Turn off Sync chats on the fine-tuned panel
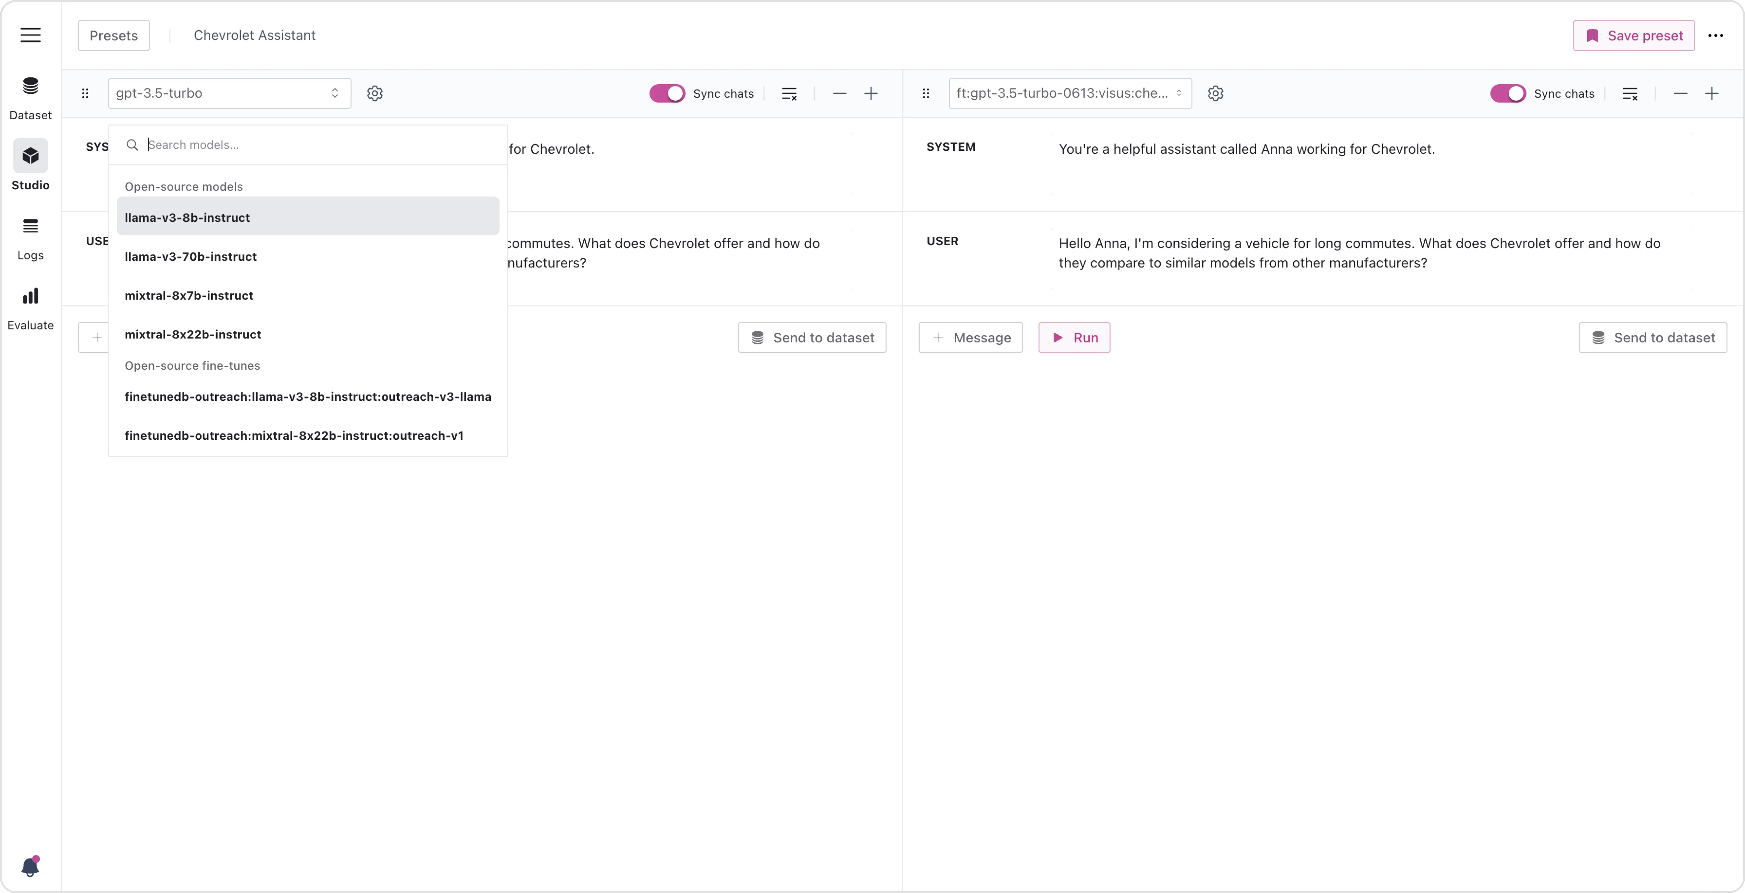 coord(1506,93)
